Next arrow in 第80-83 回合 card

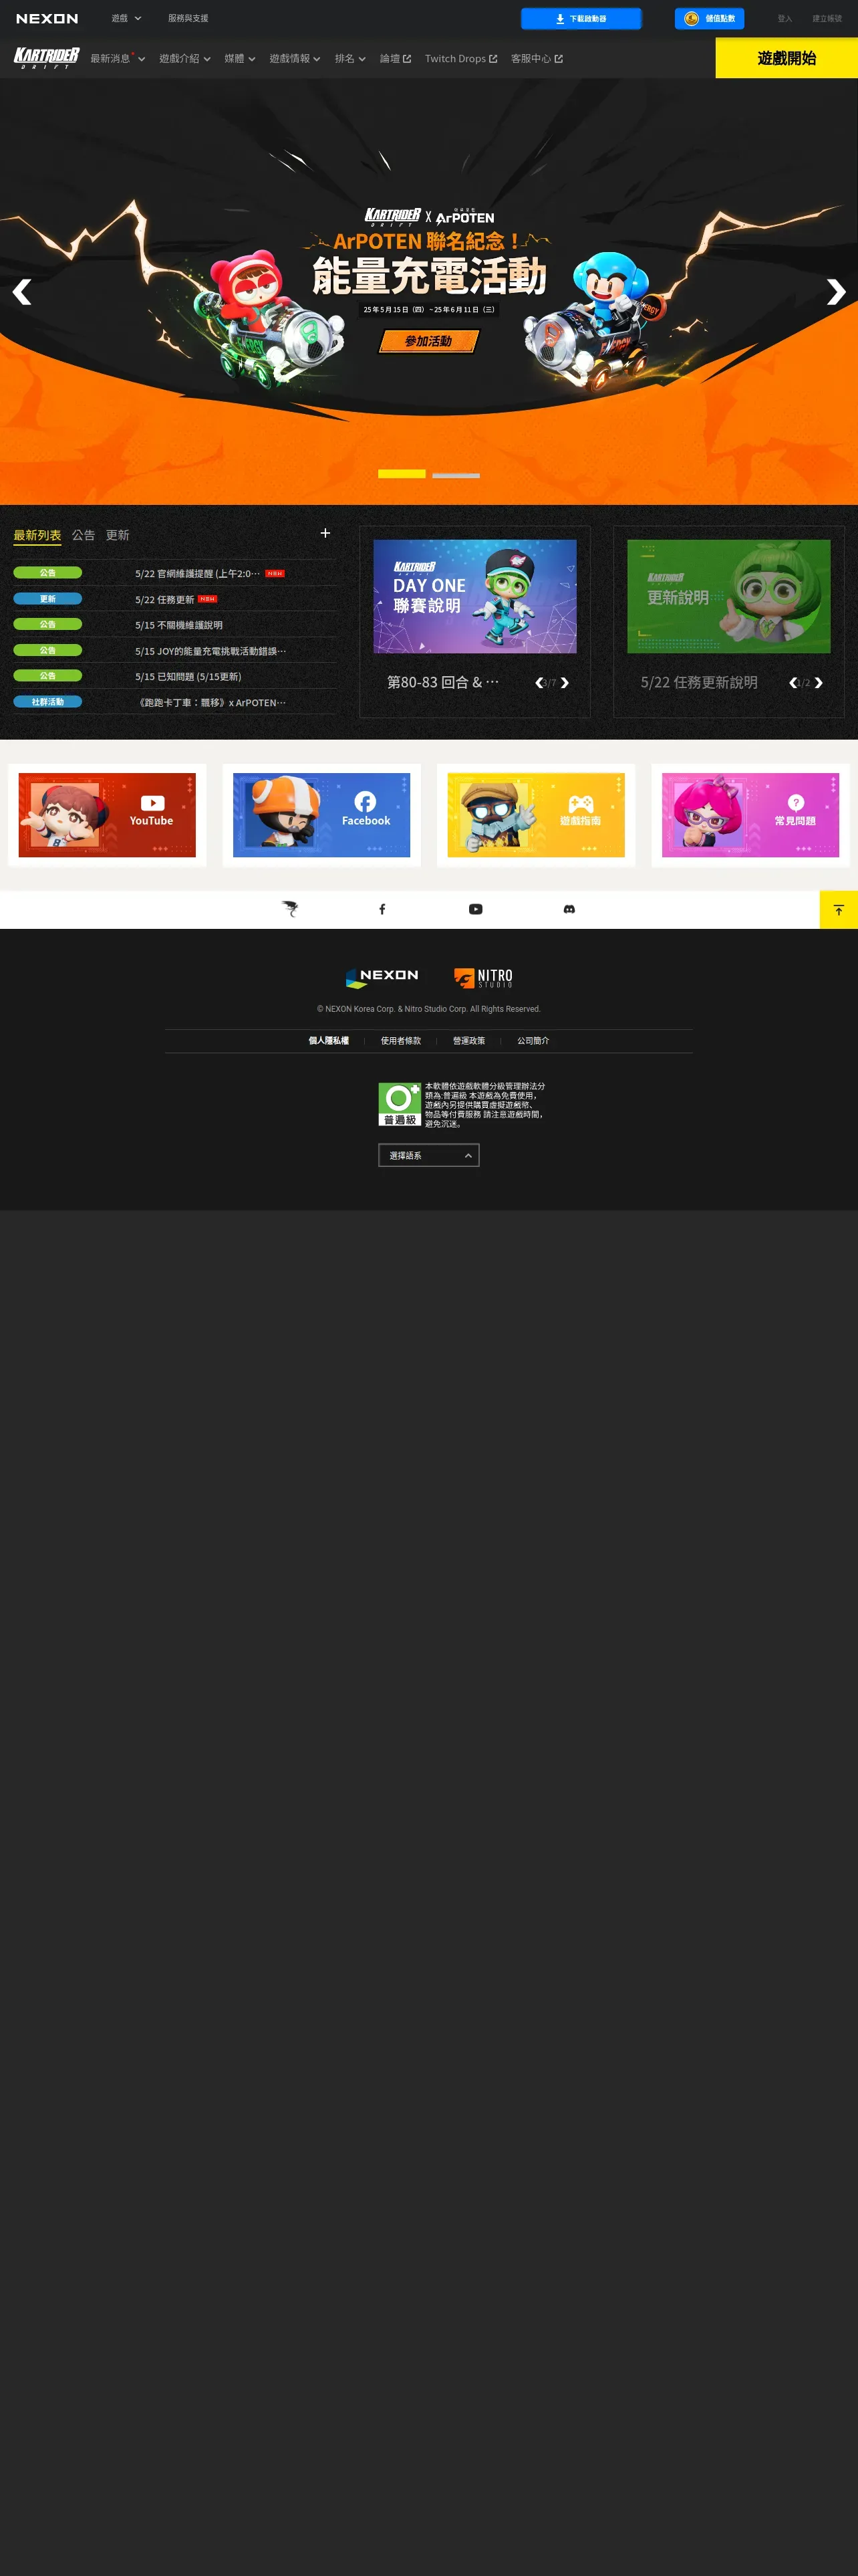point(565,683)
